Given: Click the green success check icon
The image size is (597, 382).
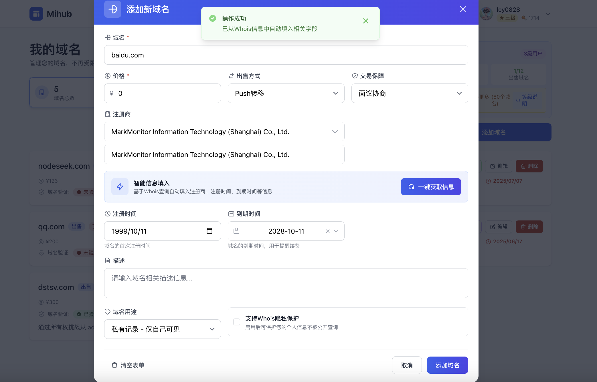Looking at the screenshot, I should [x=213, y=19].
